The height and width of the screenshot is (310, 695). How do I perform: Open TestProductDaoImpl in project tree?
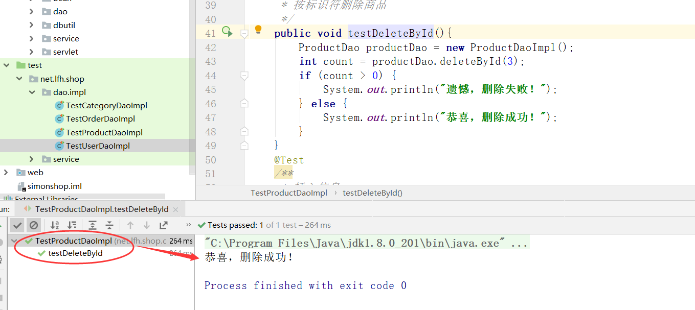coord(104,133)
